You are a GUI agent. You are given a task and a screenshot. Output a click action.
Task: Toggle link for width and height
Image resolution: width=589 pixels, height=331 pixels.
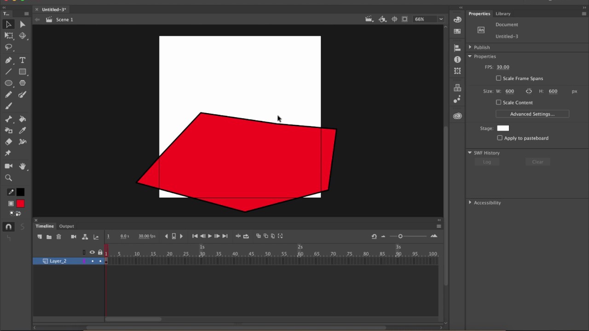pos(529,91)
